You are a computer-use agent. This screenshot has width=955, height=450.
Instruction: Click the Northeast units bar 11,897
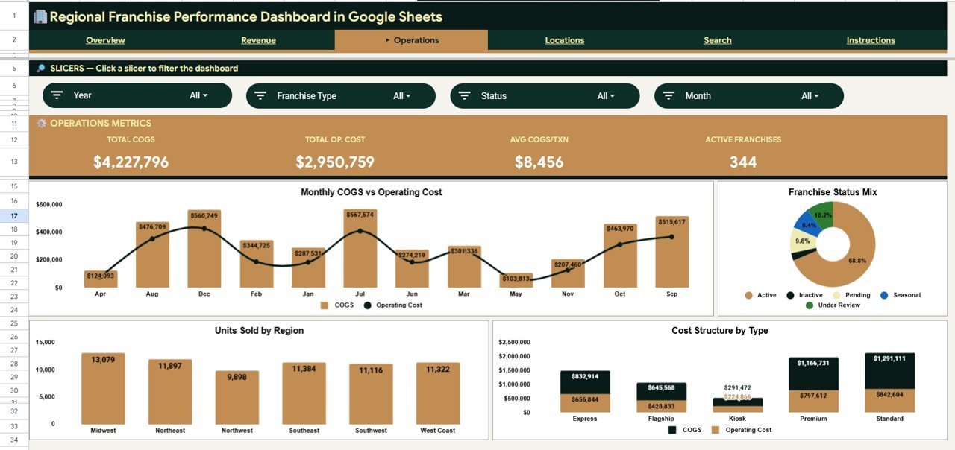(170, 392)
